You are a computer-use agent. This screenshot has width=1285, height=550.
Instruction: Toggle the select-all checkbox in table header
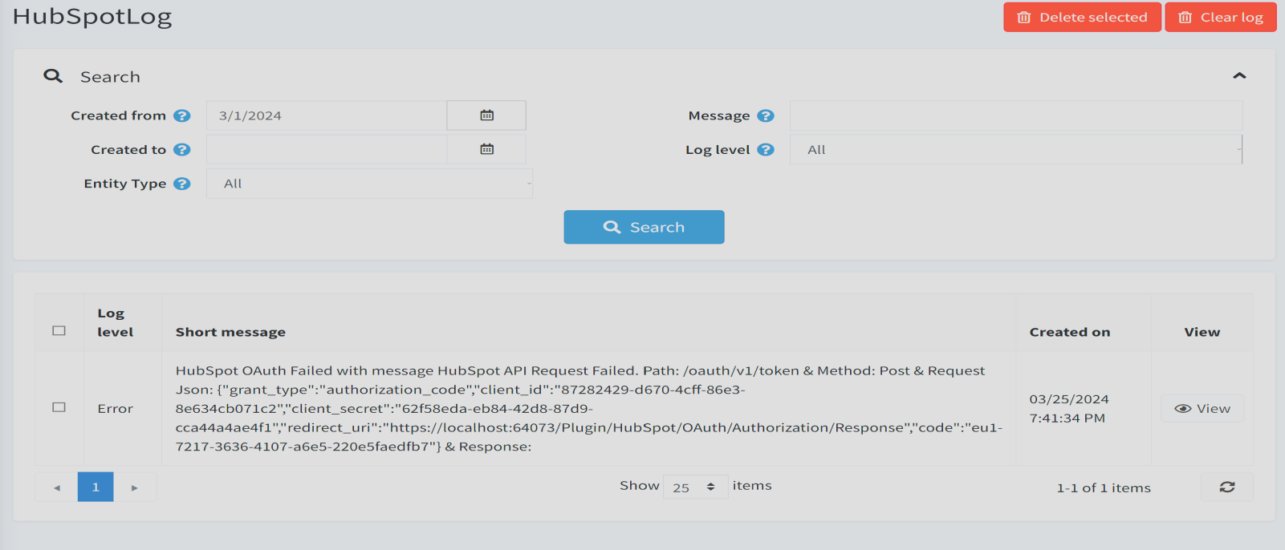click(x=59, y=330)
